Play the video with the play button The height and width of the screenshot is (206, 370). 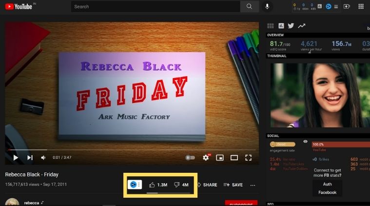16,158
